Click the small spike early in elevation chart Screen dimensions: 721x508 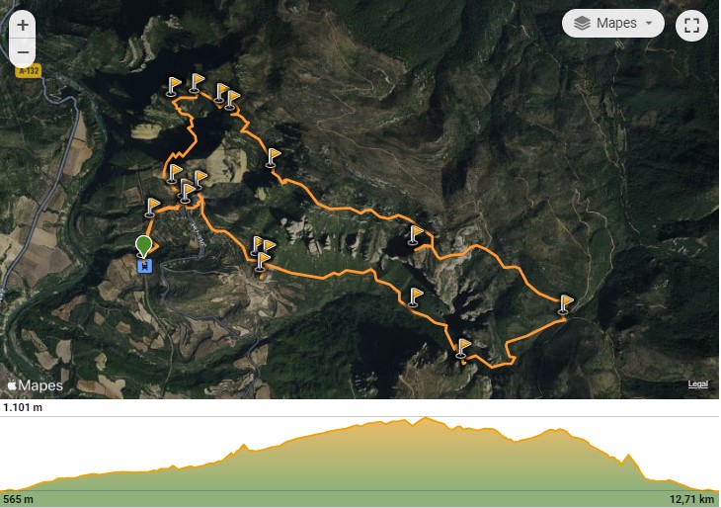point(244,446)
